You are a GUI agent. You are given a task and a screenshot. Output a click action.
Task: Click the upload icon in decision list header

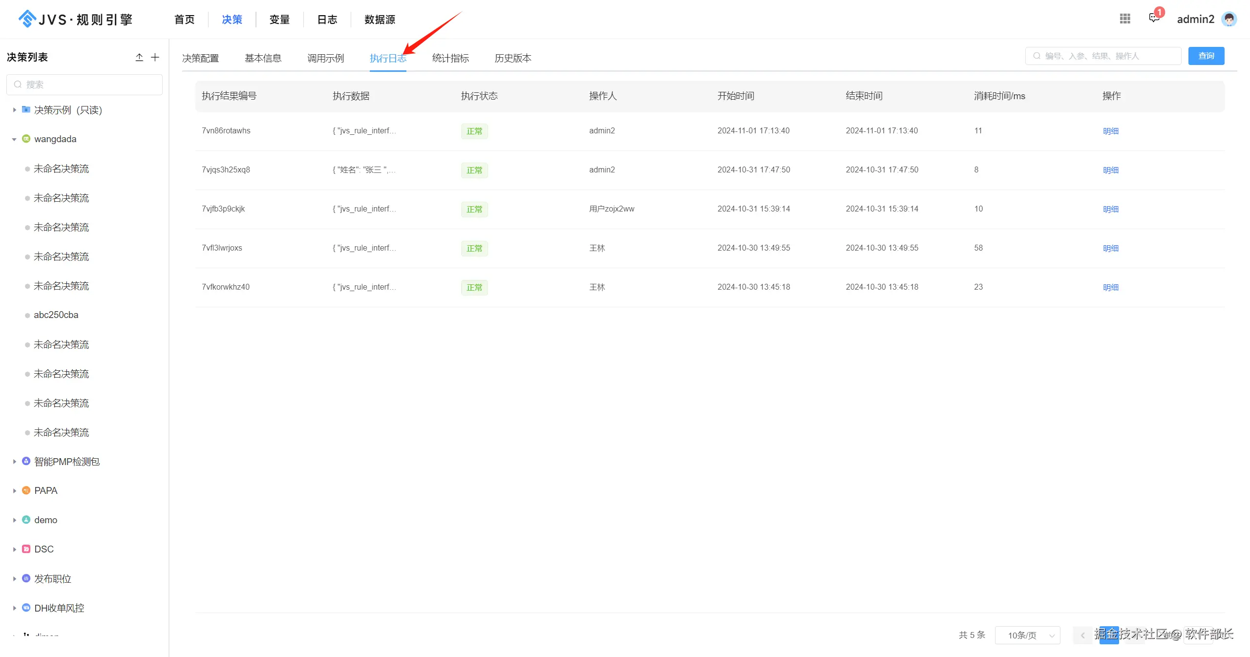[x=139, y=57]
